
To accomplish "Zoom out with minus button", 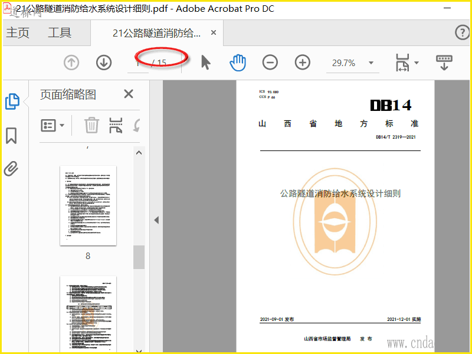I will pos(270,63).
